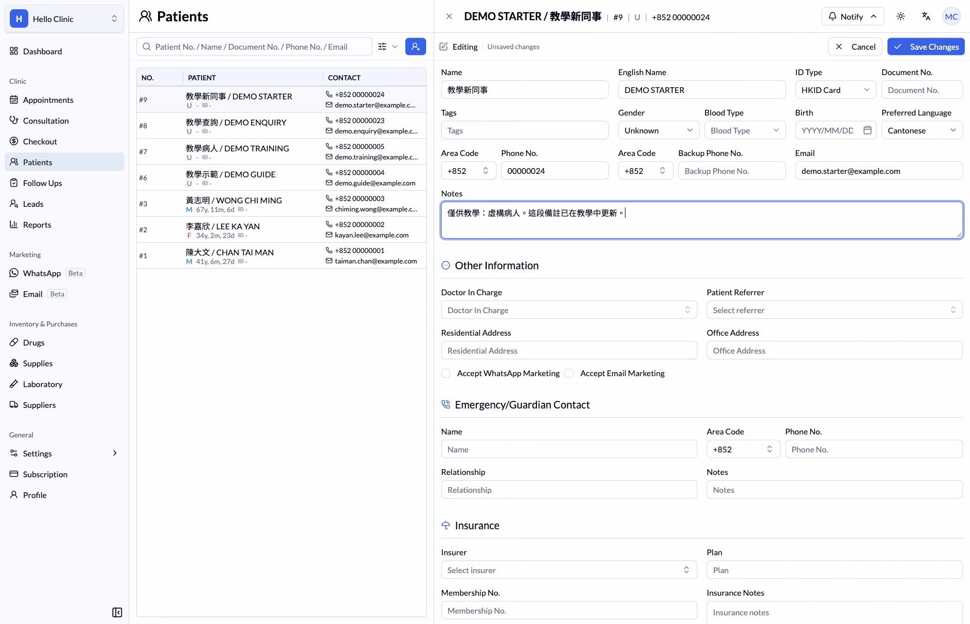Open the backup phone Area Code selector

click(646, 171)
